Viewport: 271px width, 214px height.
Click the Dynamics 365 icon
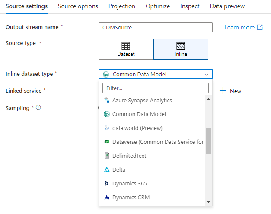[107, 184]
